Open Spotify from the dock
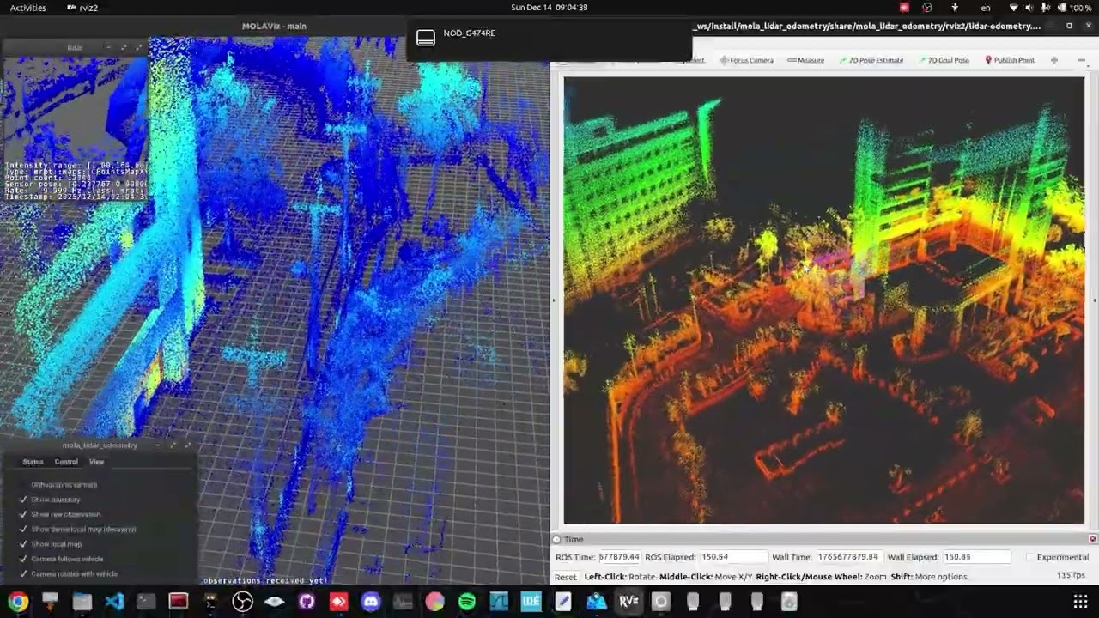 coord(467,602)
